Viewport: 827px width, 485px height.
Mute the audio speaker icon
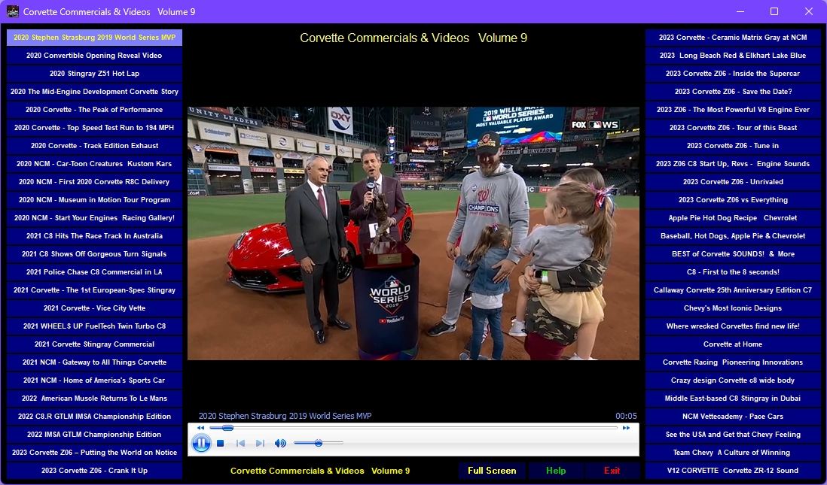point(280,444)
